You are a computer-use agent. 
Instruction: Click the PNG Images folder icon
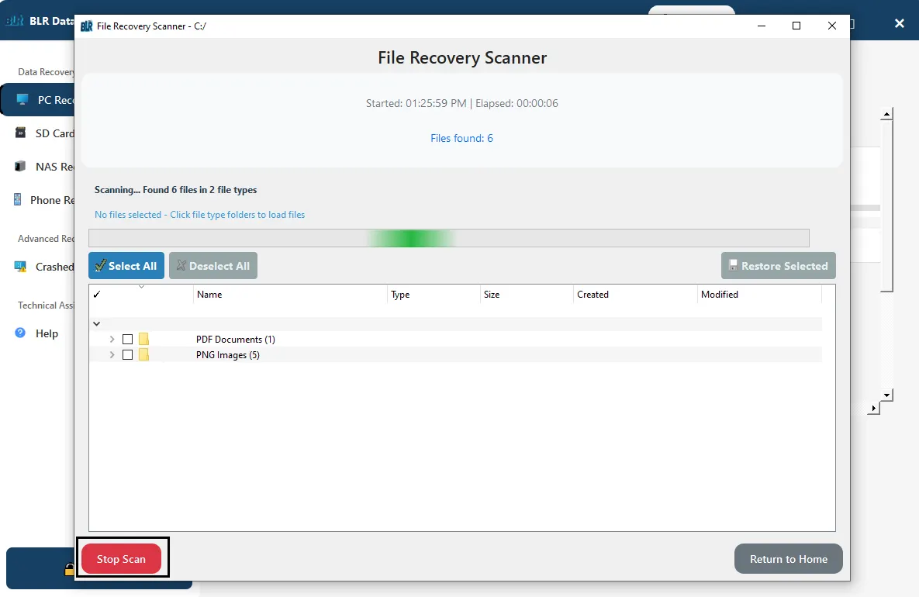(x=143, y=355)
